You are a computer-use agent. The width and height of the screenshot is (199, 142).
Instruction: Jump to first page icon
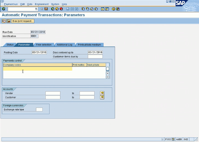[83, 9]
